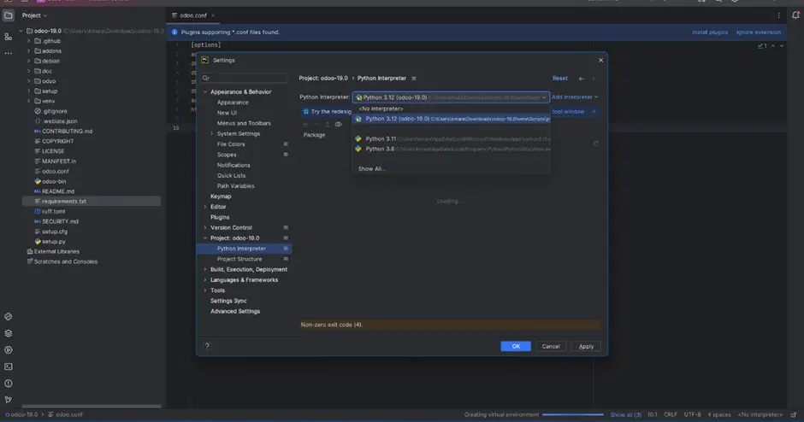Open the Problems tool window icon
Viewport: 804px width, 422px height.
click(9, 384)
